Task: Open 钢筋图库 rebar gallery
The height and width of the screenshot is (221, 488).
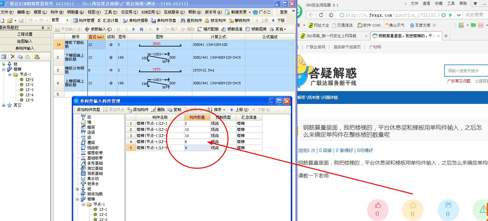Action: 256,29
